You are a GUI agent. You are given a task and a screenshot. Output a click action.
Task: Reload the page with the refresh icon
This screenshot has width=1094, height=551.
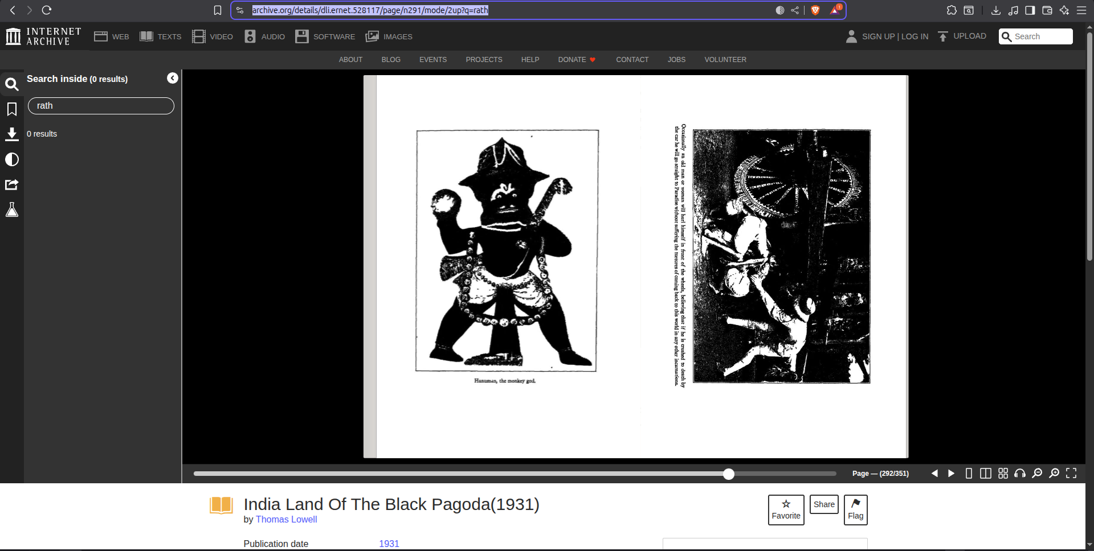pyautogui.click(x=47, y=10)
